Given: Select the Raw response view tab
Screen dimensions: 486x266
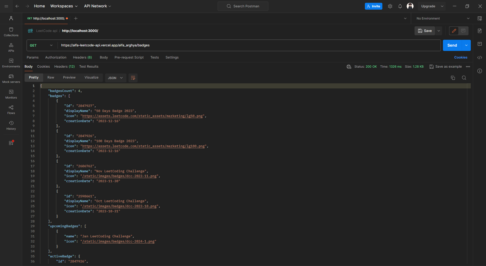Looking at the screenshot, I should (x=51, y=78).
